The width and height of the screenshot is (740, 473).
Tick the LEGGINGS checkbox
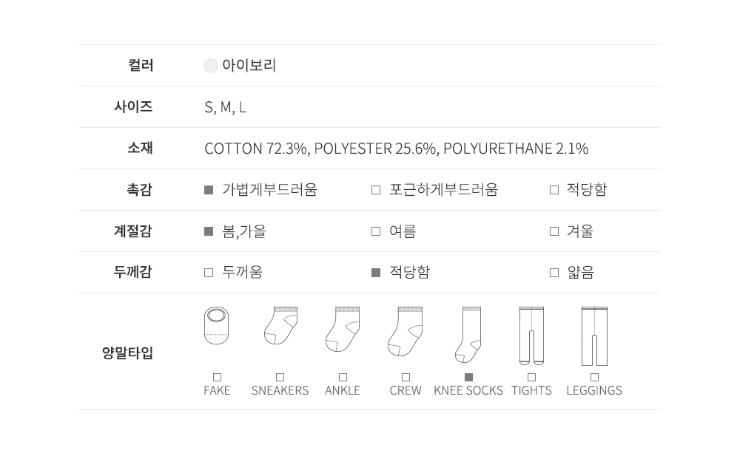594,378
